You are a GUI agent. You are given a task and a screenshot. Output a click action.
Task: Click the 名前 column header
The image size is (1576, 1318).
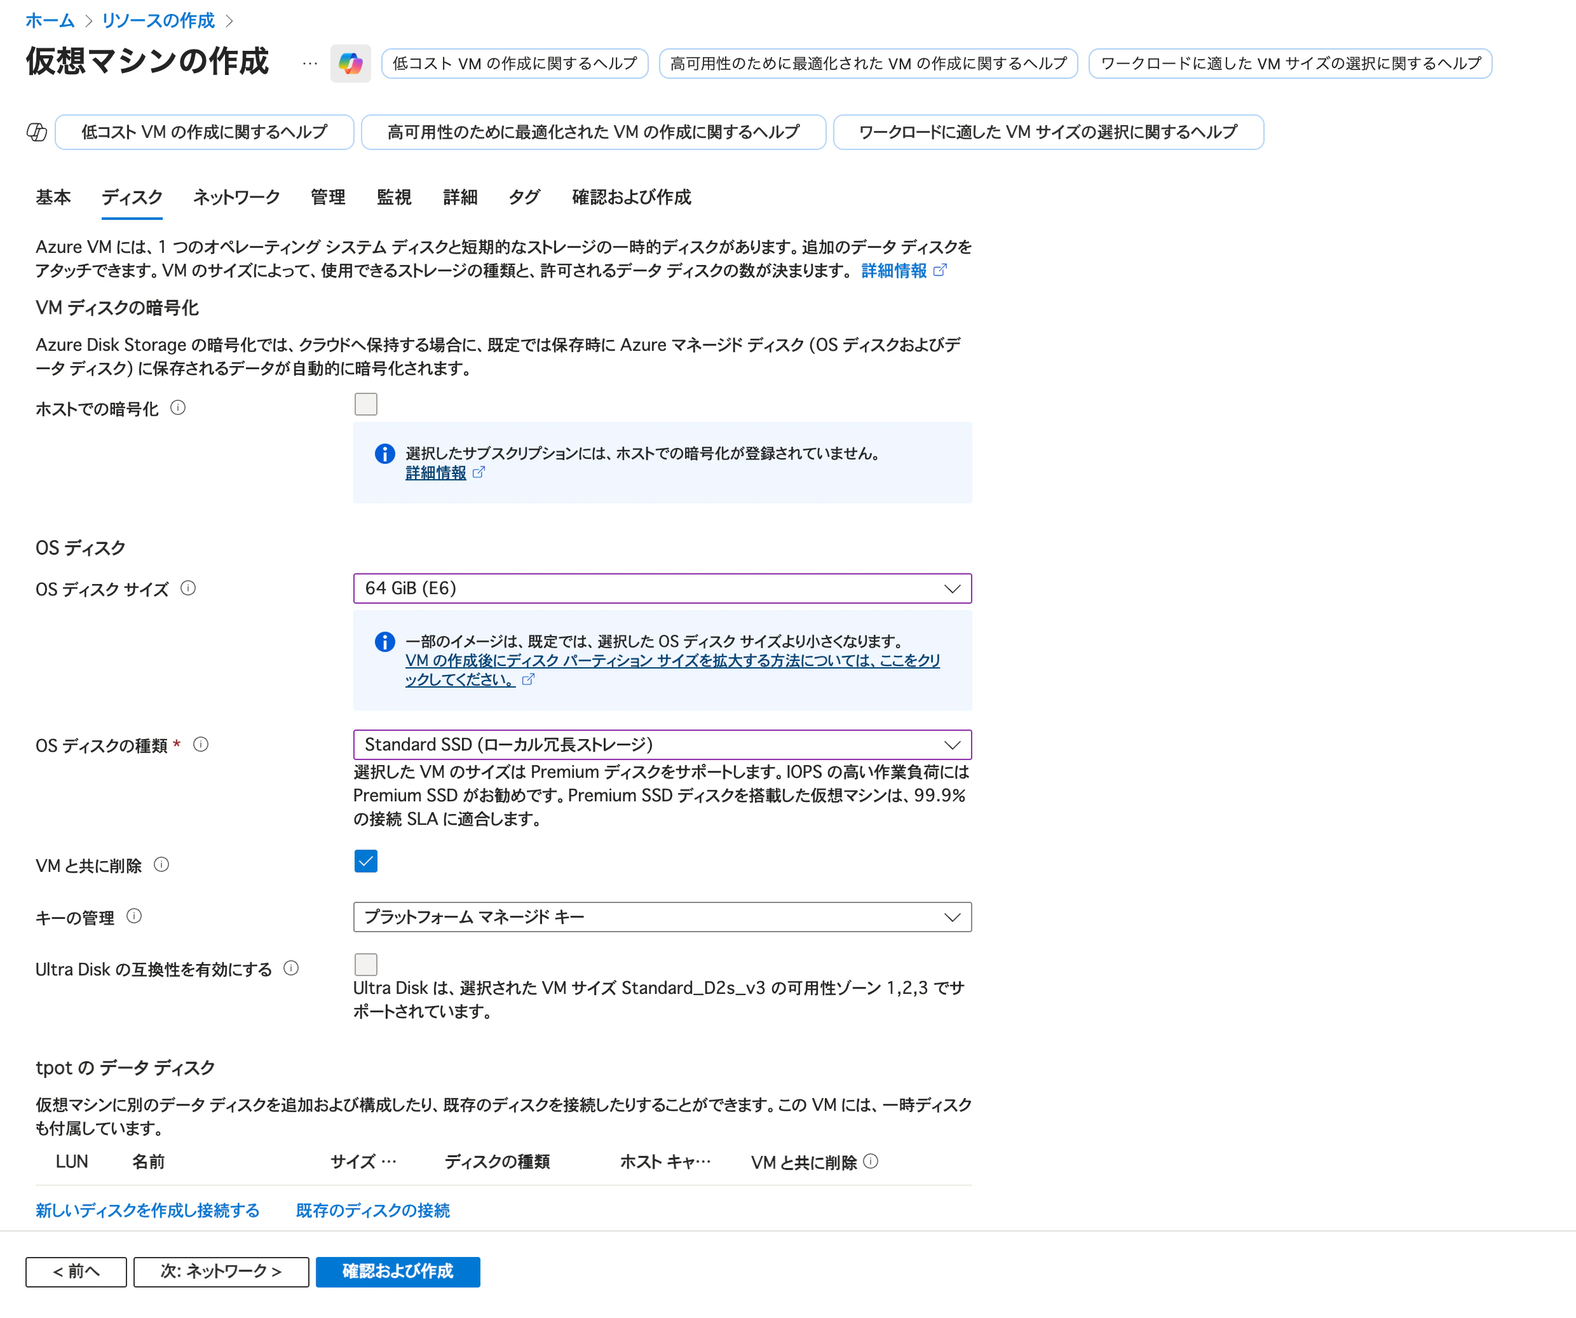pos(149,1162)
